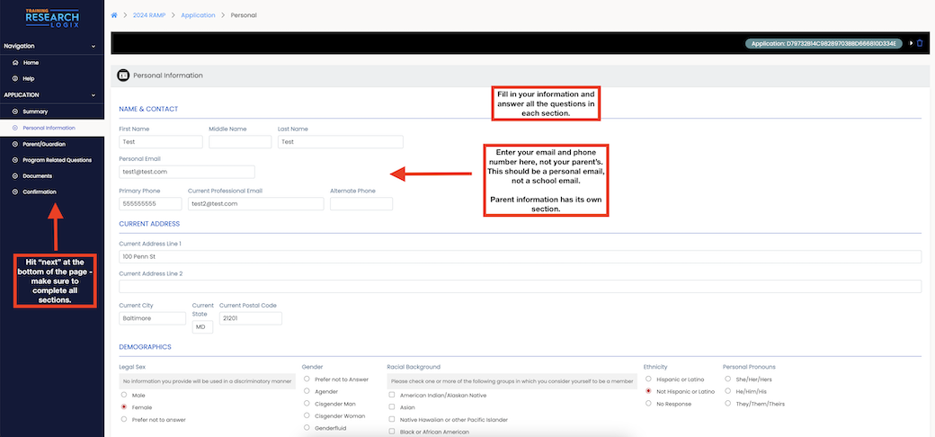Click the trash icon beside the application ID
Image resolution: width=935 pixels, height=437 pixels.
pos(920,43)
